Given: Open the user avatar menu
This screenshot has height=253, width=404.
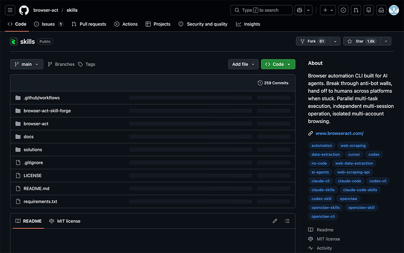Looking at the screenshot, I should pos(393,10).
